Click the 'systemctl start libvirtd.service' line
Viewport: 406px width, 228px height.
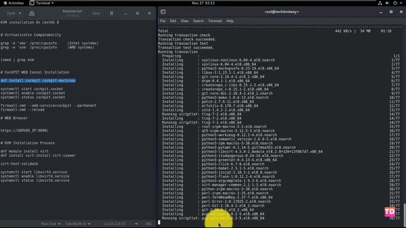tap(34, 172)
